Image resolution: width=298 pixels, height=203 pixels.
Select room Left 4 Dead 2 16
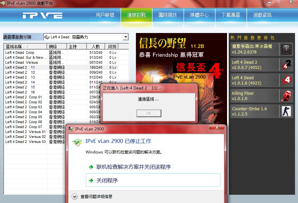[x=52, y=92]
